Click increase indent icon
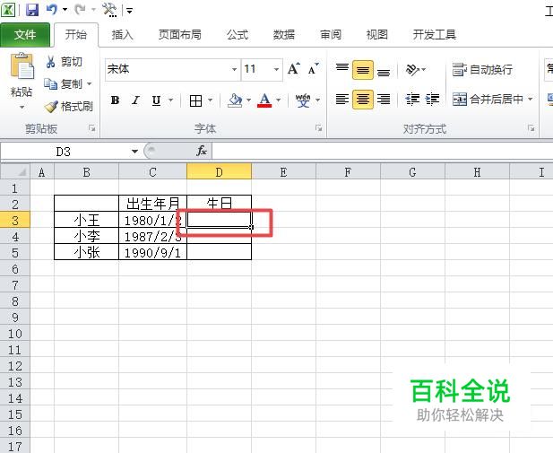553x453 pixels. coord(432,100)
